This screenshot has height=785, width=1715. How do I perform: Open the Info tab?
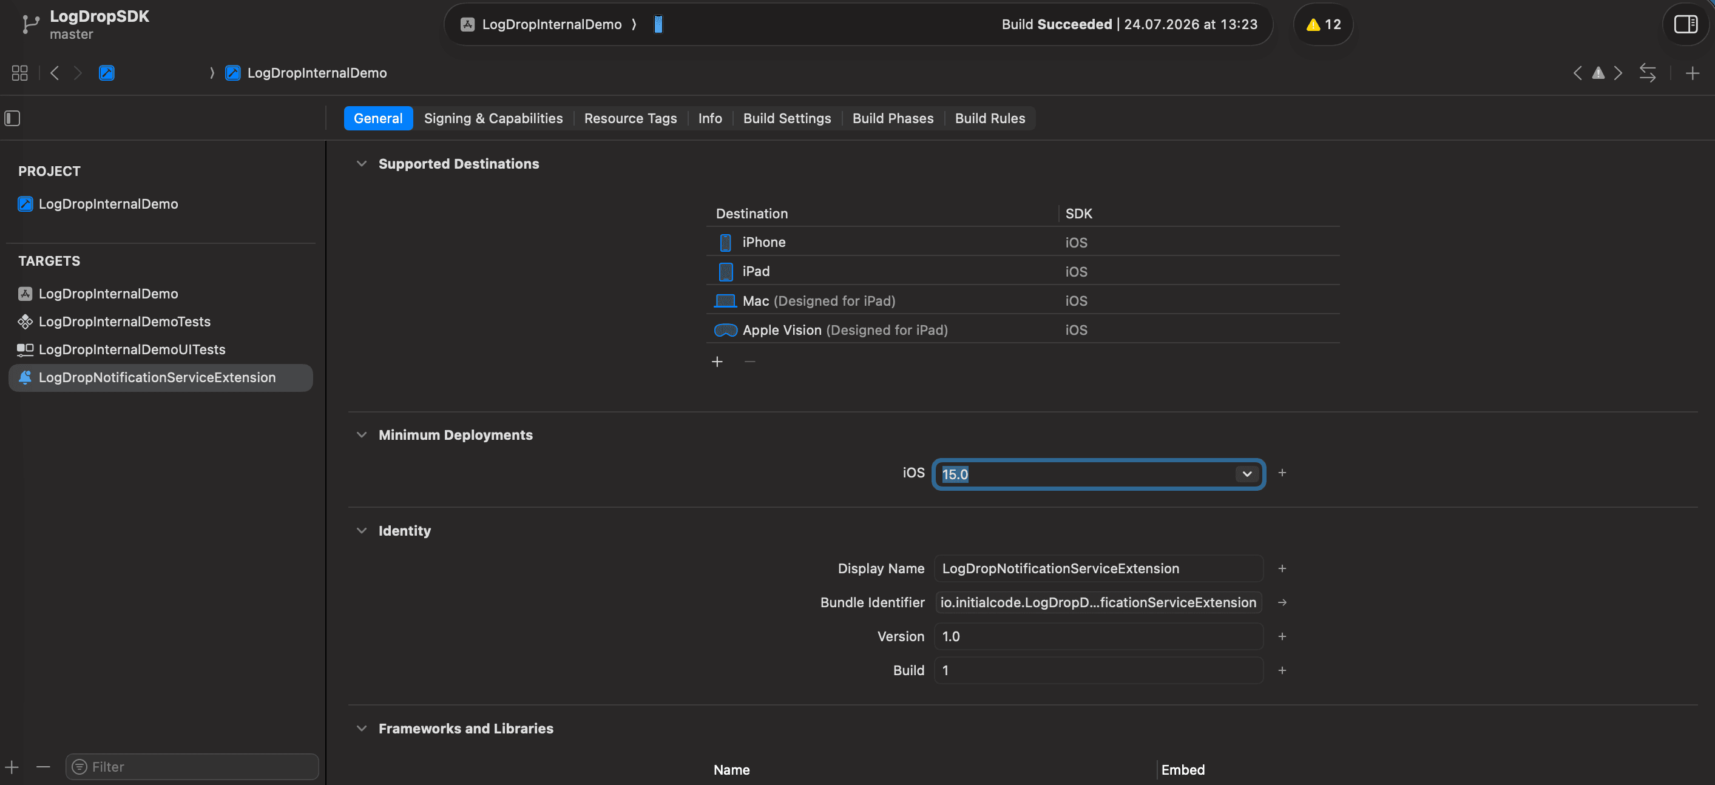pos(709,118)
